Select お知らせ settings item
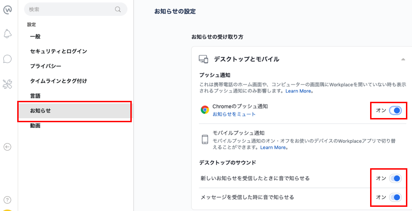This screenshot has height=211, width=412. (75, 111)
